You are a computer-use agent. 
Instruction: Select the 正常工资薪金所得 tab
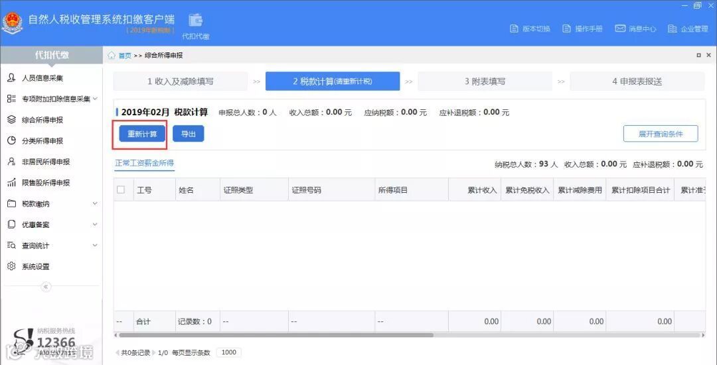145,163
